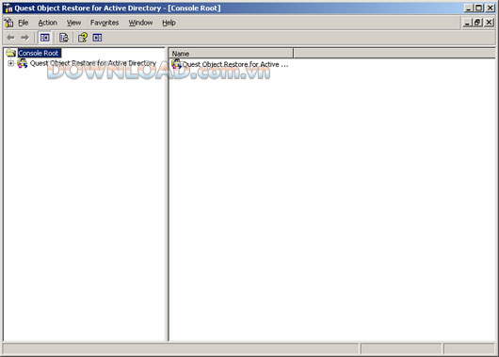Image resolution: width=499 pixels, height=357 pixels.
Task: Click the Back arrow toolbar button
Action: (x=10, y=38)
